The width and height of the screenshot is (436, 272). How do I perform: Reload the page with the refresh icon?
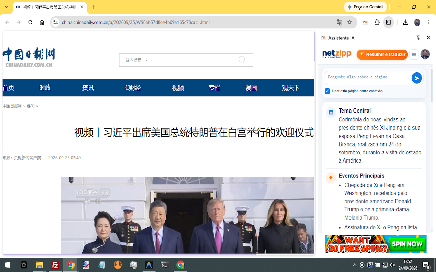pyautogui.click(x=30, y=22)
